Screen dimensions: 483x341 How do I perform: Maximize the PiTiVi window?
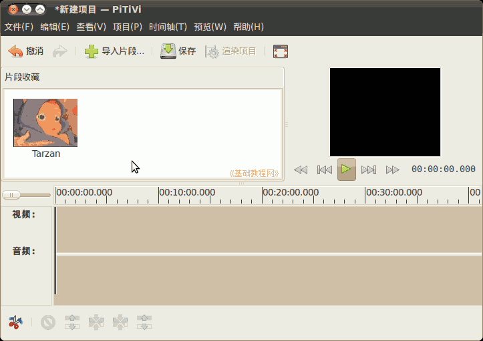pos(40,9)
